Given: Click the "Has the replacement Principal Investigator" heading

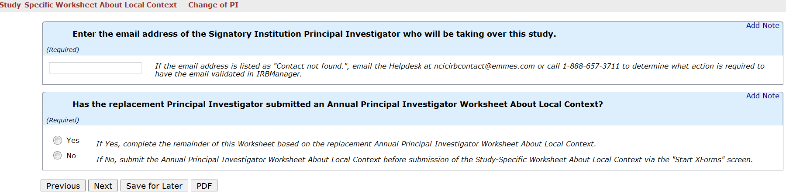Looking at the screenshot, I should (x=338, y=104).
